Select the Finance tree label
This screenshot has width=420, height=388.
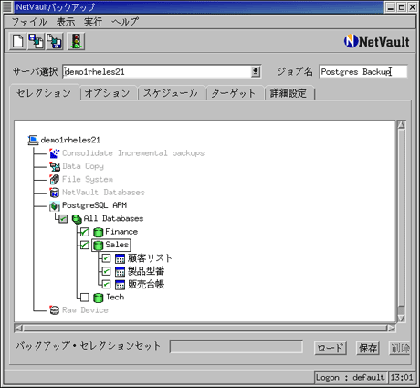coord(121,232)
